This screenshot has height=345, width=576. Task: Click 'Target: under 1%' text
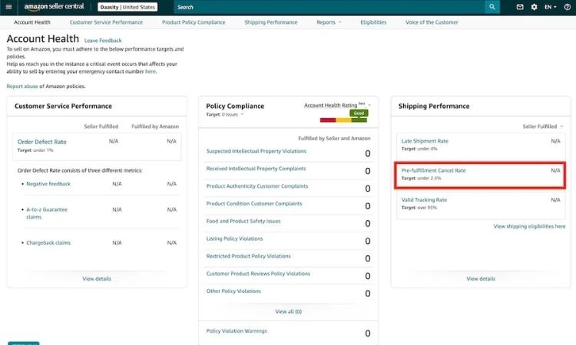pyautogui.click(x=35, y=150)
